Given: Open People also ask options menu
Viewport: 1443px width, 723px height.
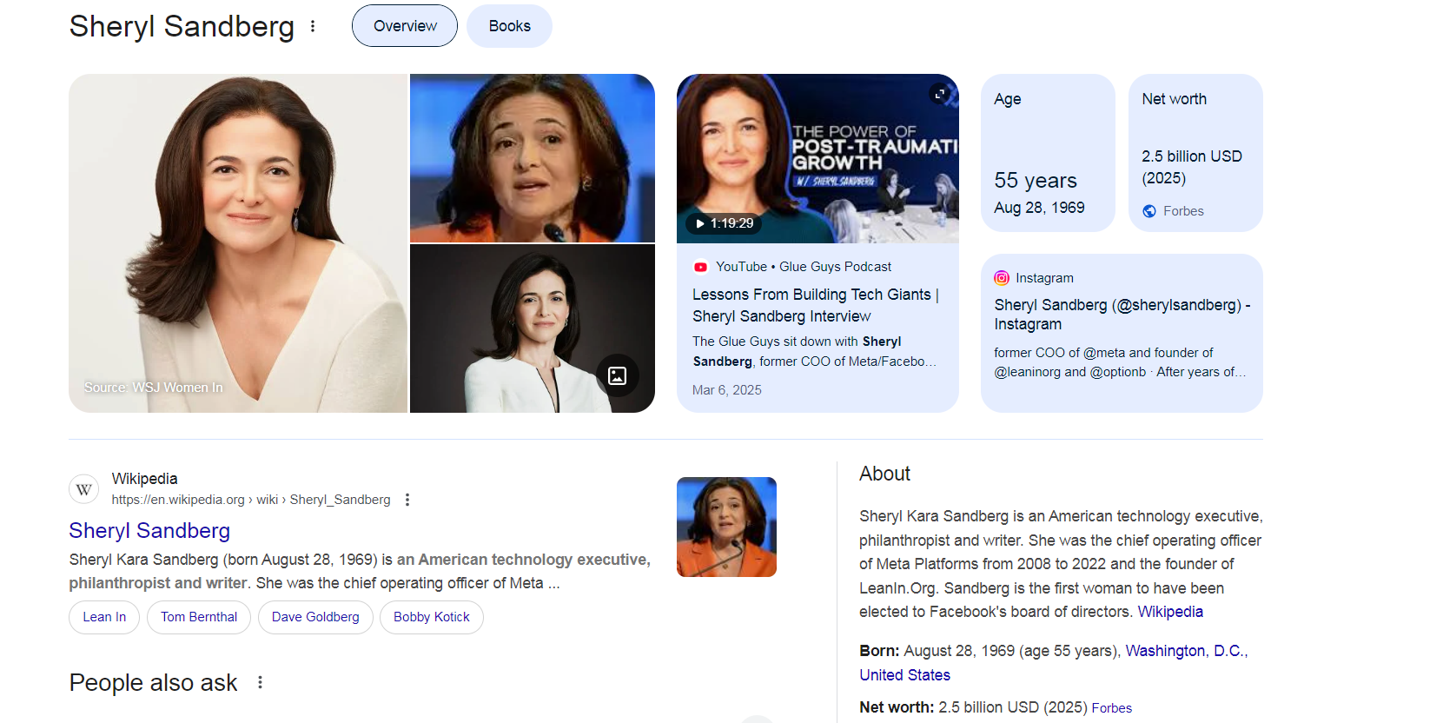Looking at the screenshot, I should 260,682.
